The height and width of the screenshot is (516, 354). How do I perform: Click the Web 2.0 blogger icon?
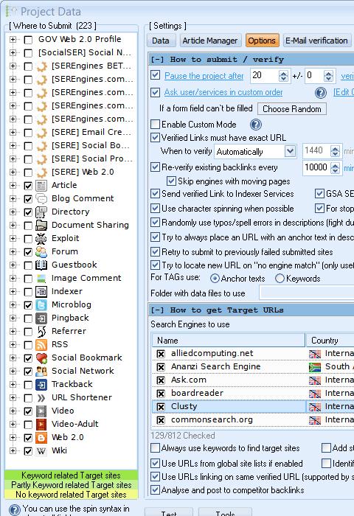41,438
